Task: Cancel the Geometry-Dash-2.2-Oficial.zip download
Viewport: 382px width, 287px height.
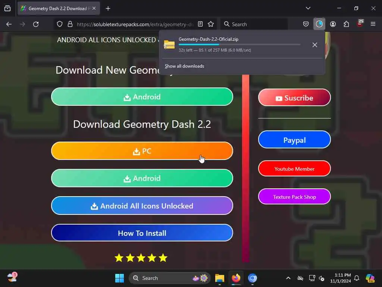Action: pos(315,45)
